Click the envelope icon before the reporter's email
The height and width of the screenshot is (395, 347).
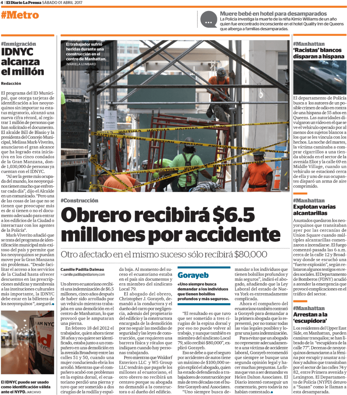pyautogui.click(x=62, y=275)
